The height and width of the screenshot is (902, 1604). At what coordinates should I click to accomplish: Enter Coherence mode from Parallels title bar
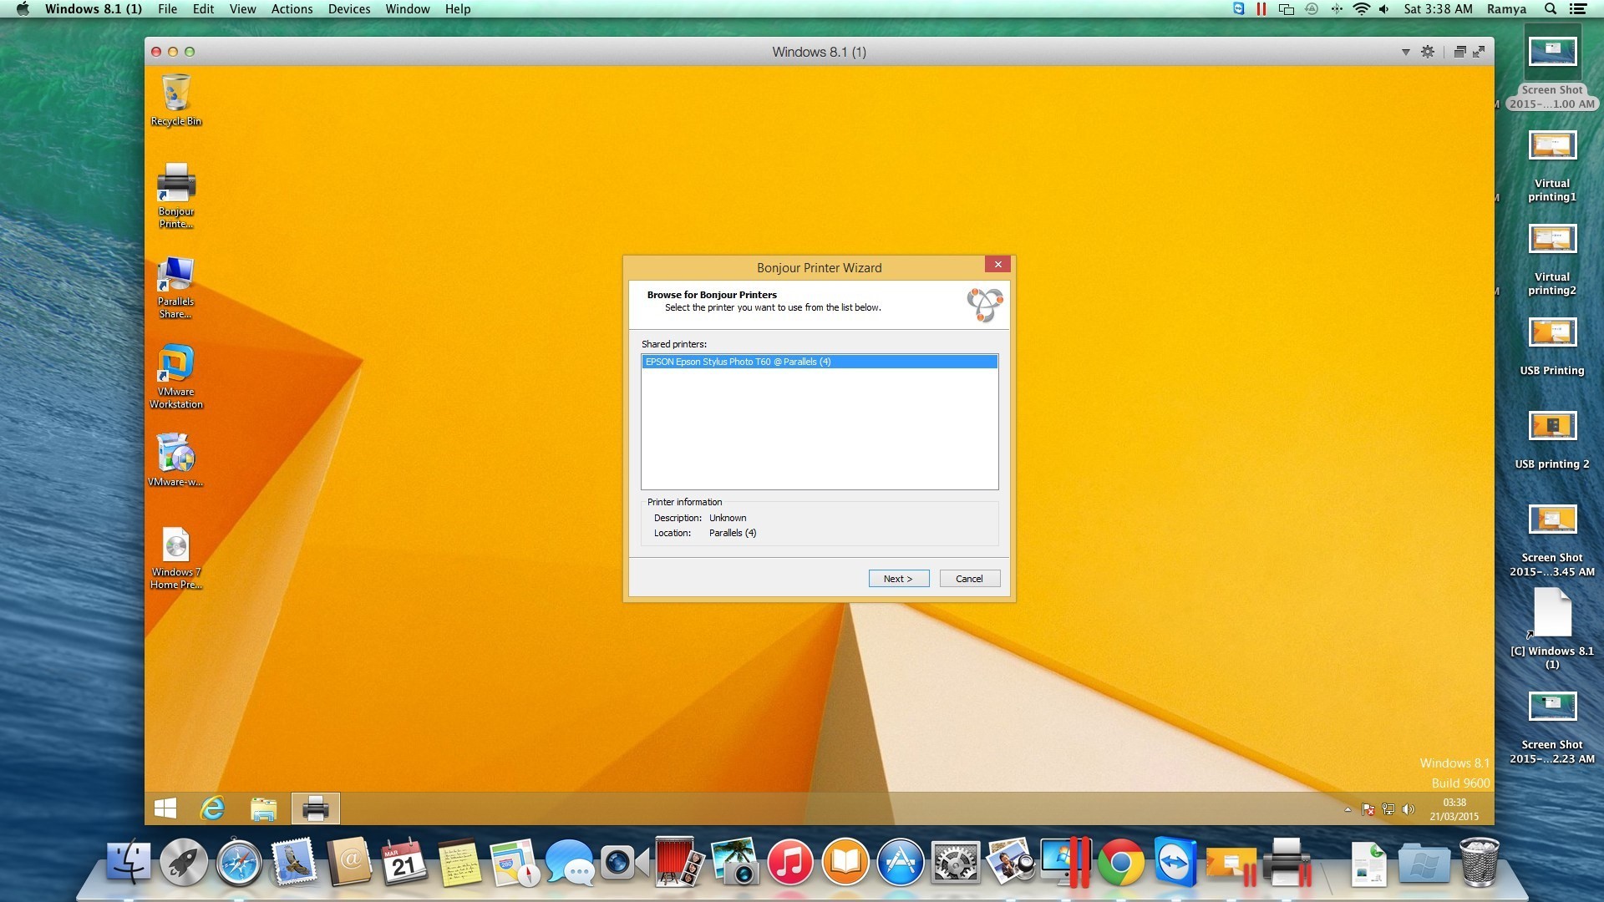coord(1459,52)
